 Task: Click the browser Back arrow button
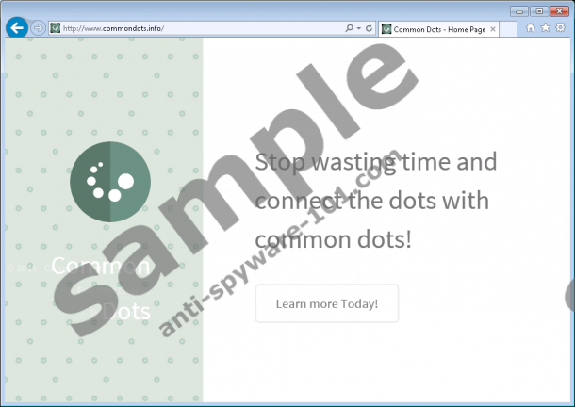coord(16,28)
